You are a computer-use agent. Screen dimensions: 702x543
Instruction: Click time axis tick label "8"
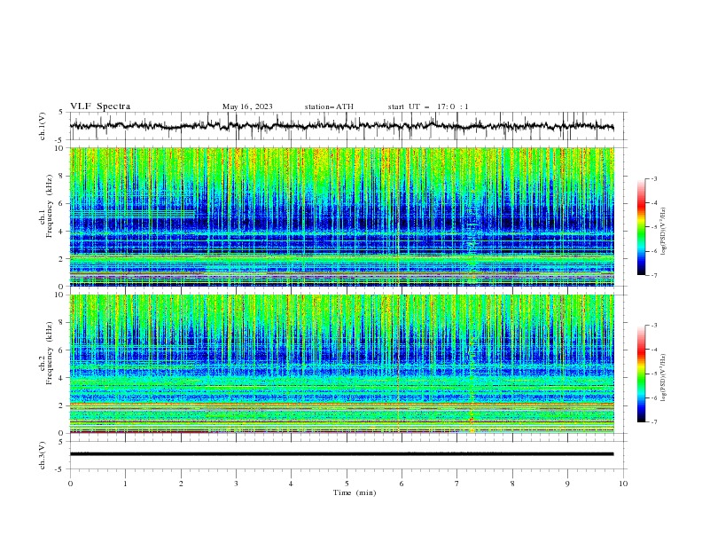pos(512,484)
